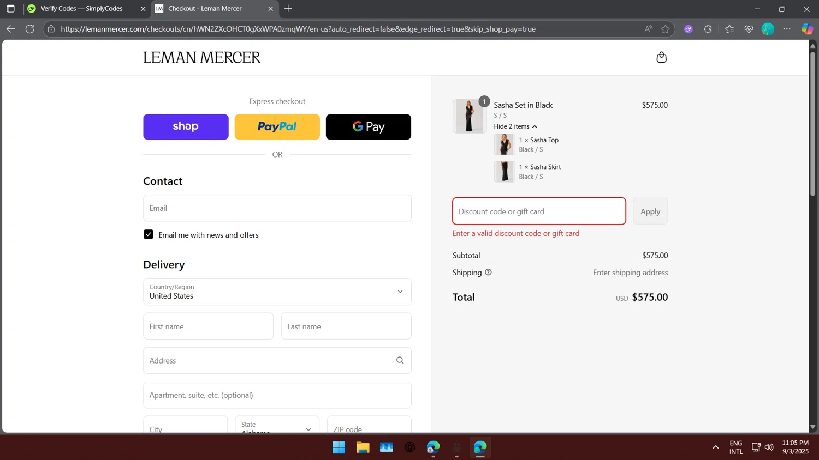This screenshot has height=460, width=819.
Task: Click the LEMAN MERCER logo link
Action: pos(202,57)
